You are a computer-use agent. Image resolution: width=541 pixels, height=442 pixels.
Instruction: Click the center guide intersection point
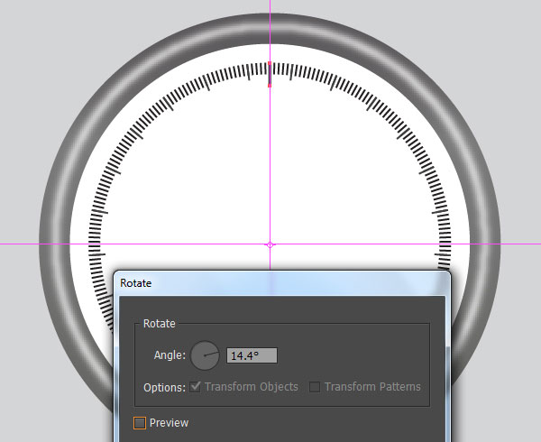pos(270,244)
